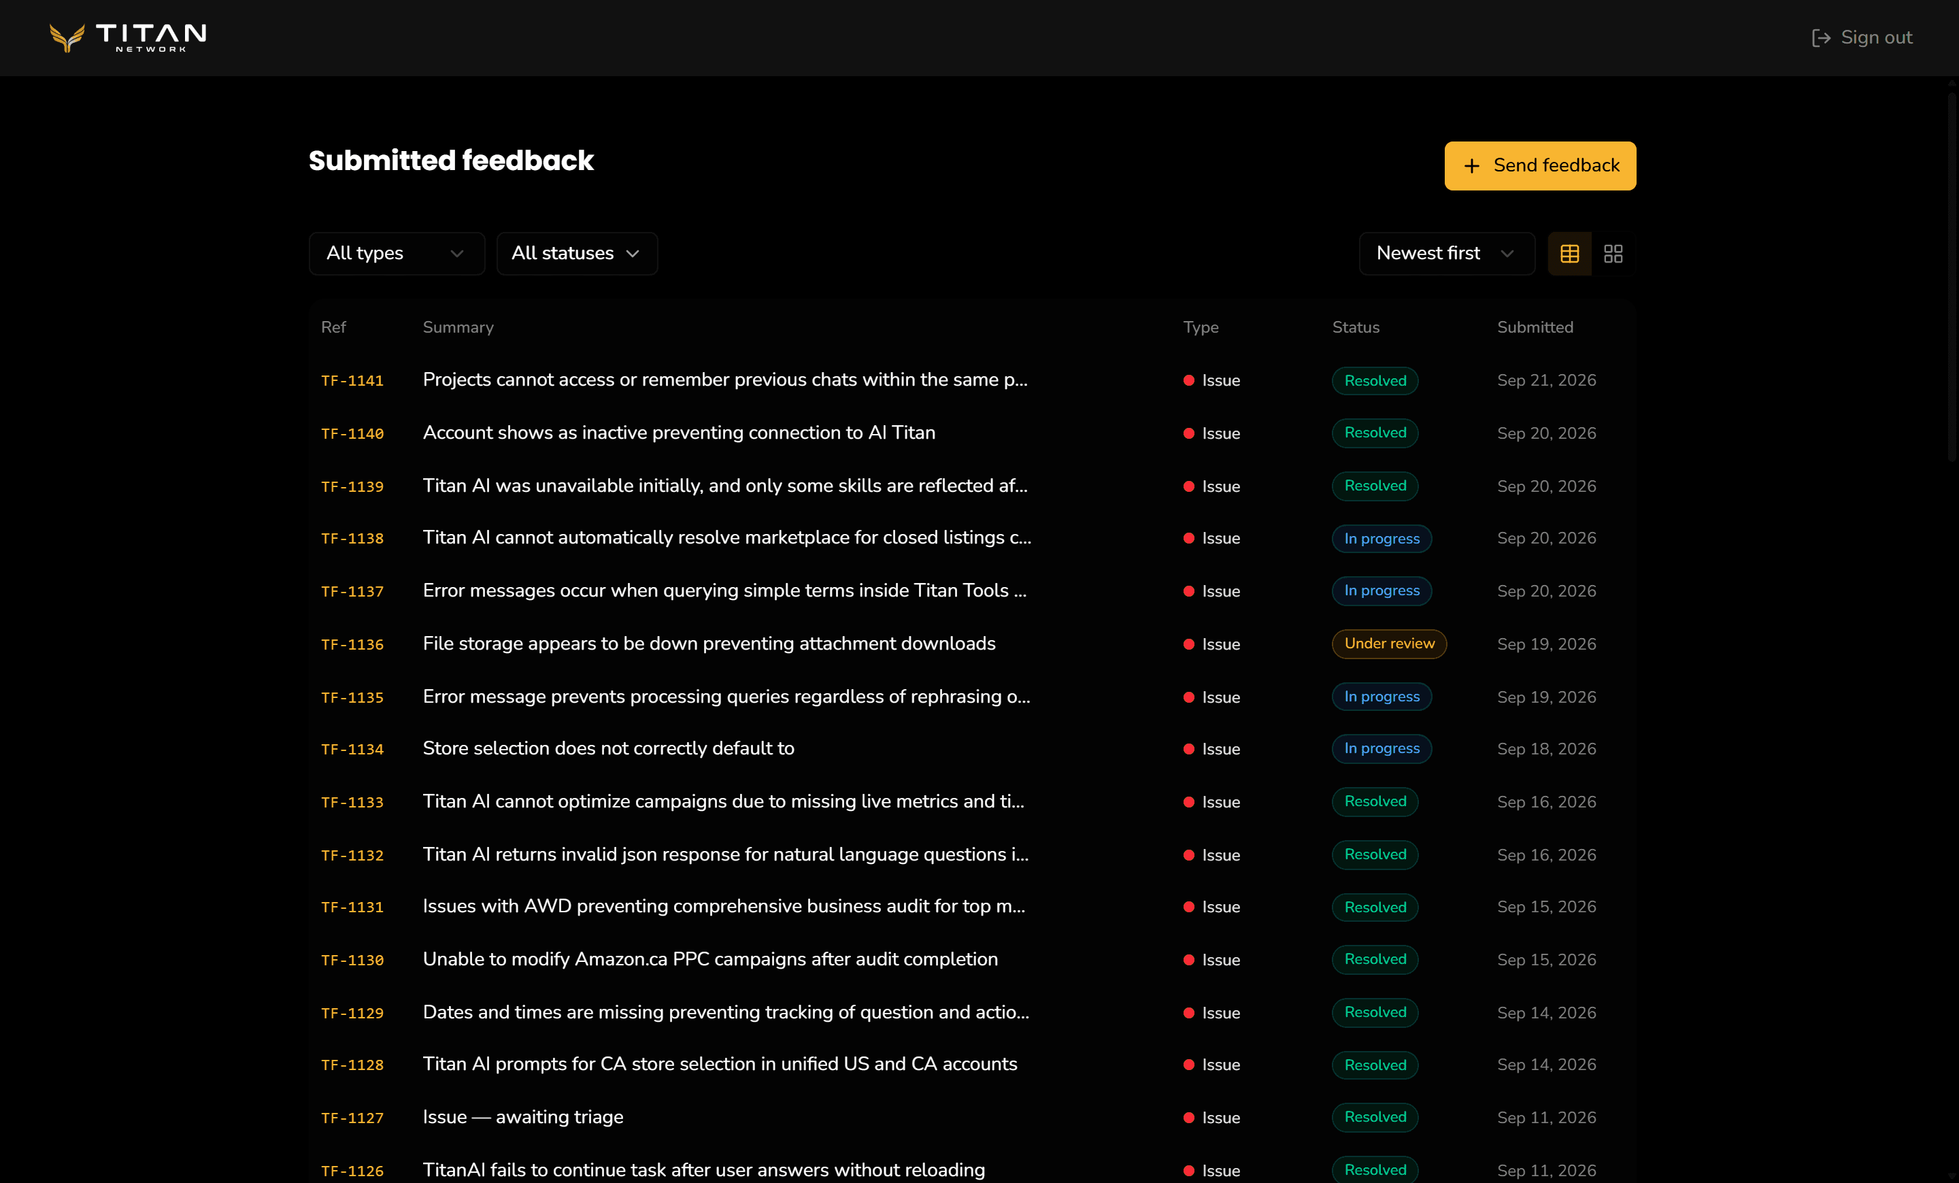The image size is (1959, 1183).
Task: Open feedback reference TF-1141
Action: click(352, 381)
